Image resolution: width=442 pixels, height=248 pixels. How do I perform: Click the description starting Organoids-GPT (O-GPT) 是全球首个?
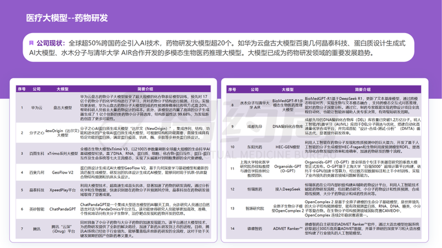click(x=362, y=169)
